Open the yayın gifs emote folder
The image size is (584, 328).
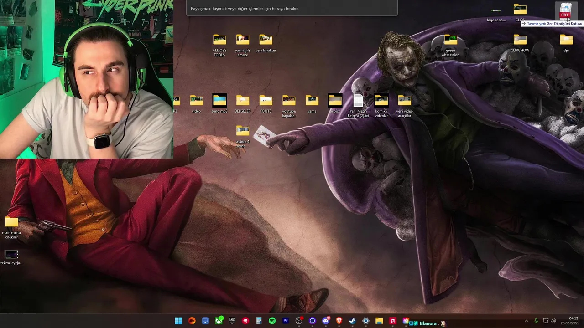(x=243, y=45)
